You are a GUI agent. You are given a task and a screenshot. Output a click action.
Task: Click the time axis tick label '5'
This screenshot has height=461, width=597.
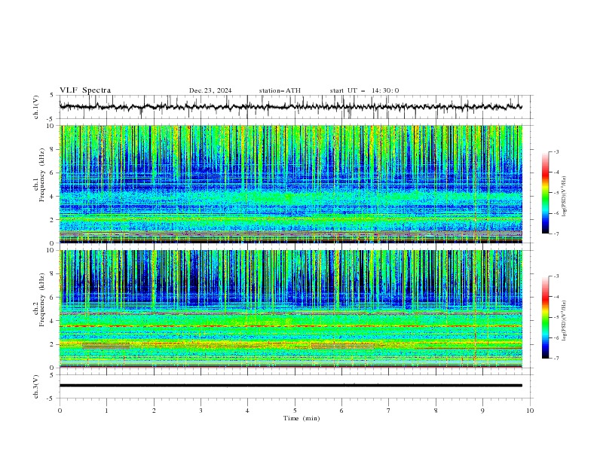tap(295, 411)
